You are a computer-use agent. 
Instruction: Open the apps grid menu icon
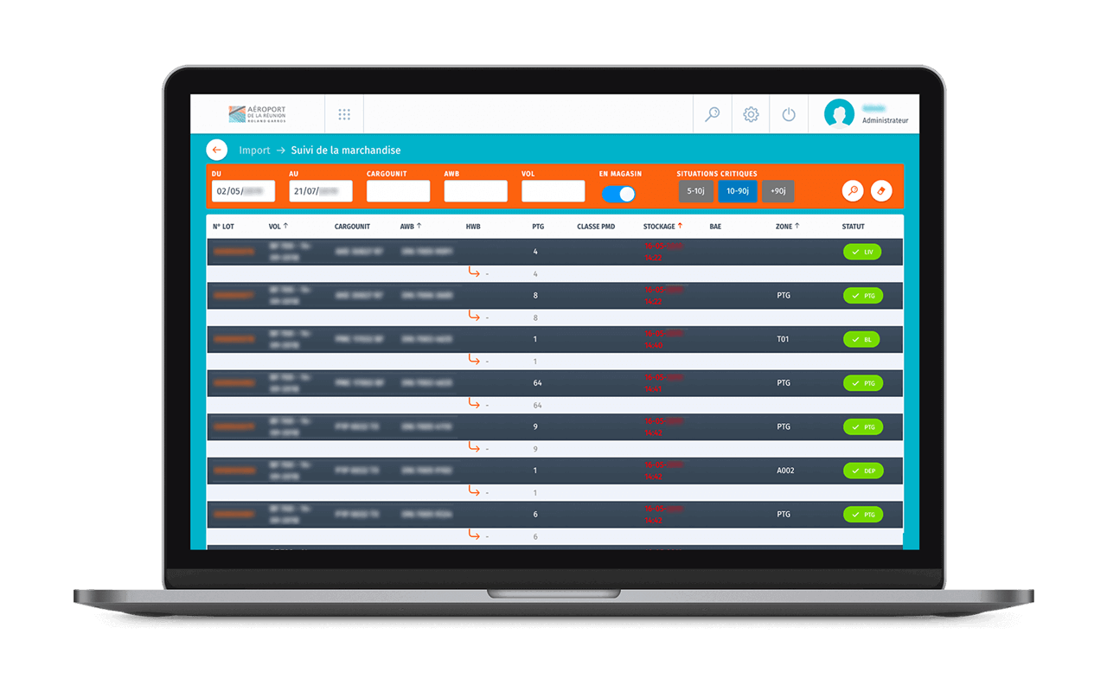(344, 114)
